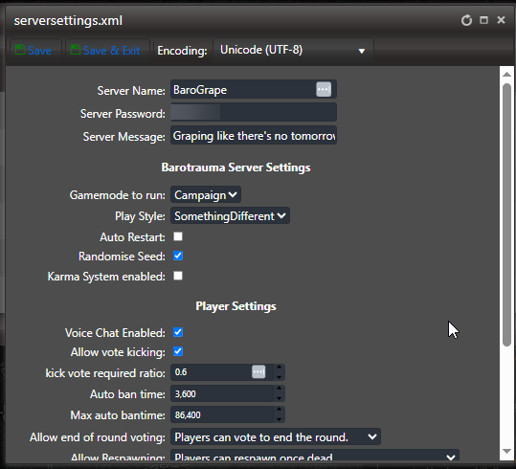Viewport: 516px width, 469px height.
Task: Close the serversettings.xml editor
Action: (x=501, y=20)
